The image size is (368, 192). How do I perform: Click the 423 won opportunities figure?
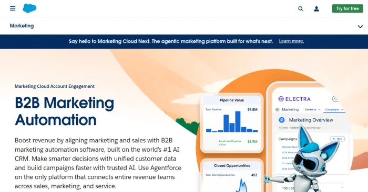point(254,175)
